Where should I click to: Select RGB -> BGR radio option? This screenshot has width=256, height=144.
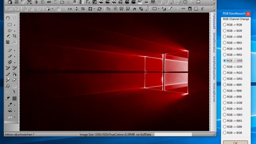[x=232, y=31]
